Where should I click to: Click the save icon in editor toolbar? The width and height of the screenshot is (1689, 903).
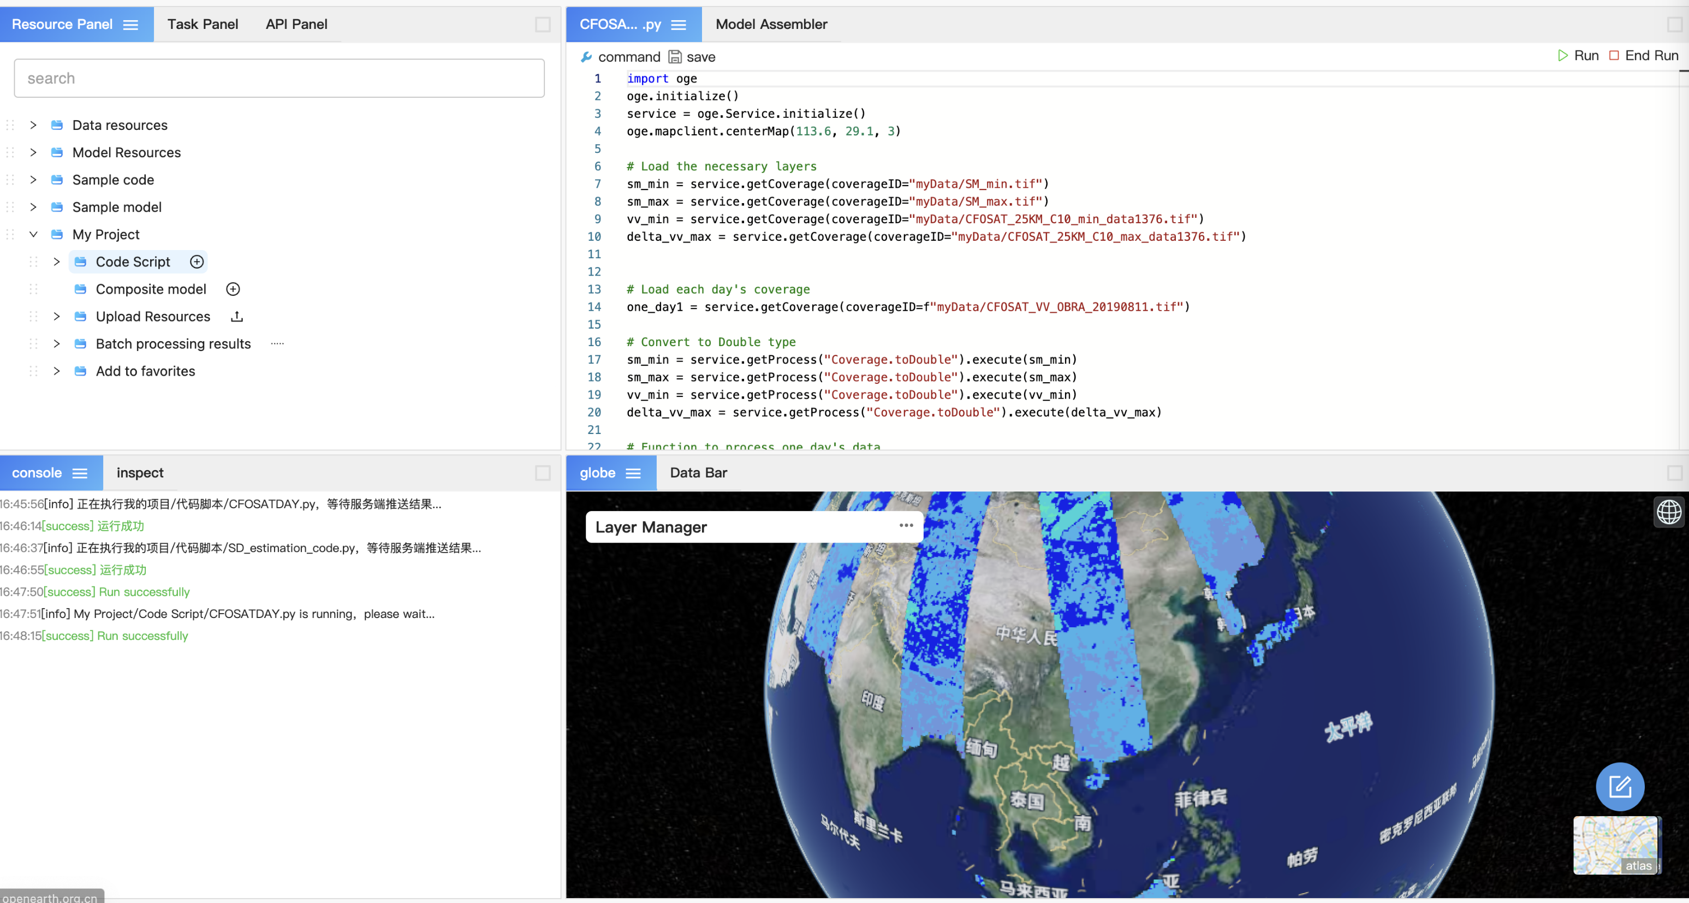coord(675,57)
